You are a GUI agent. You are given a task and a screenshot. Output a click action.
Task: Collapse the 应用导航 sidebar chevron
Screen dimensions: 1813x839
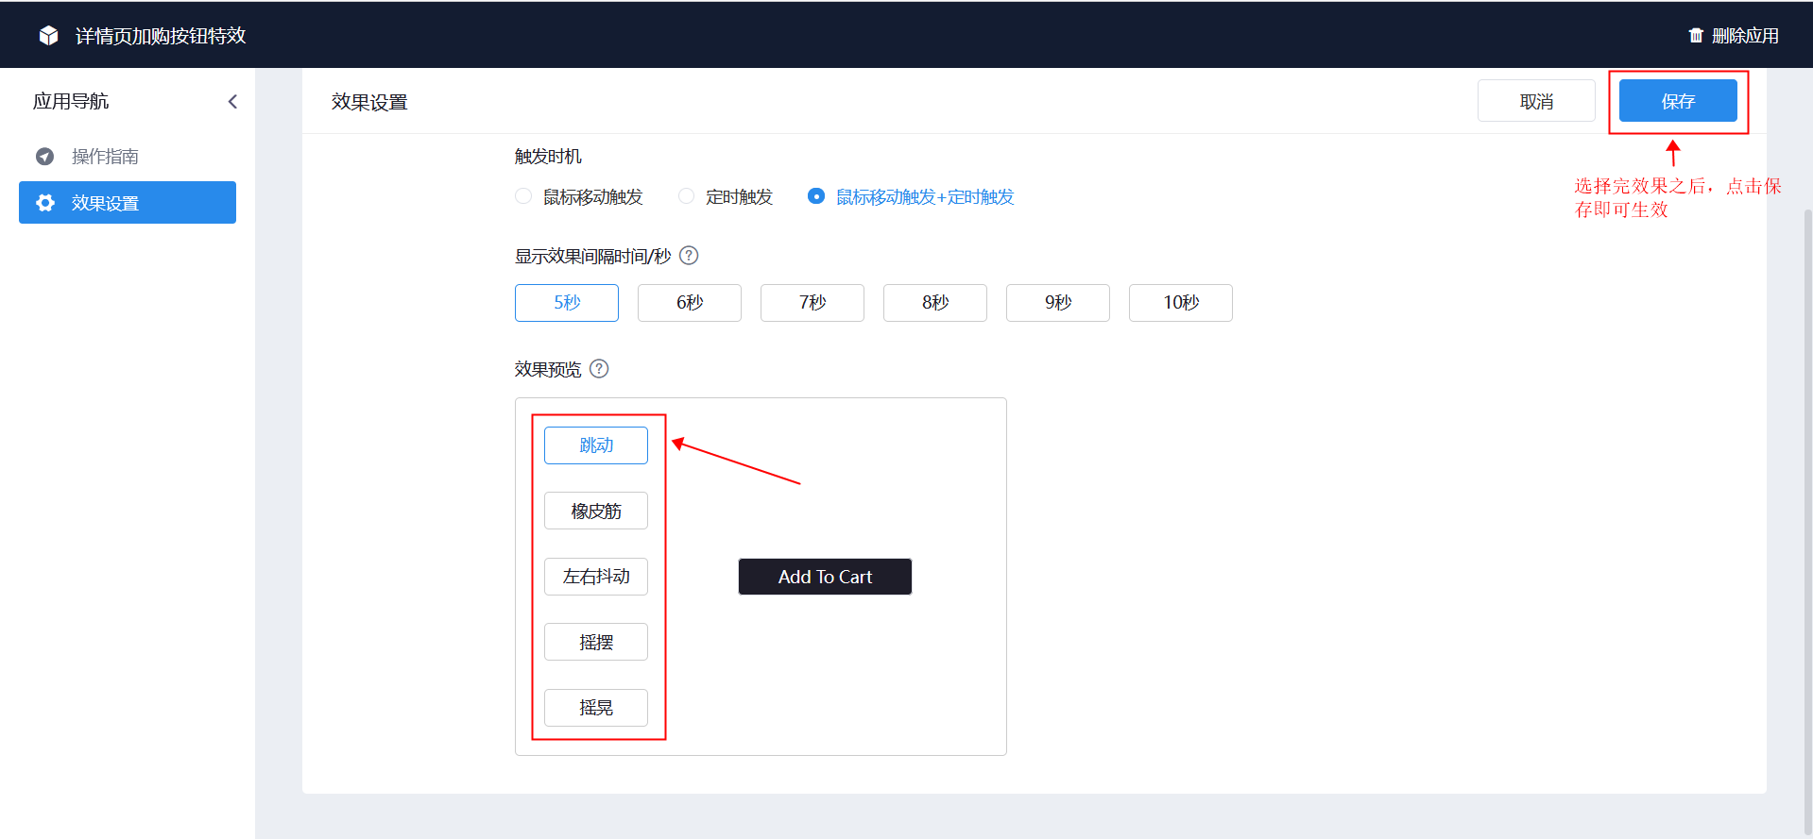tap(232, 101)
